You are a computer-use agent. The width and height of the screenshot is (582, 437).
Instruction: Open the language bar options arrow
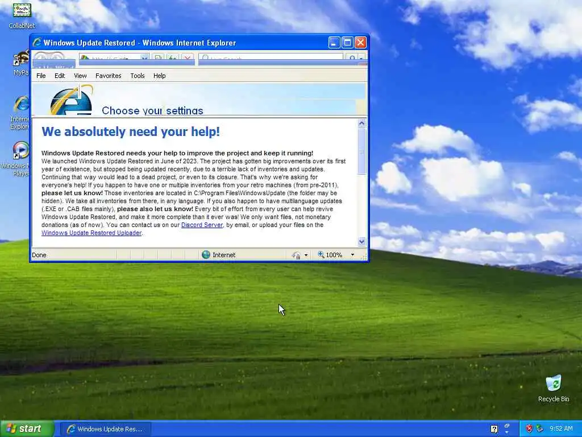[507, 432]
